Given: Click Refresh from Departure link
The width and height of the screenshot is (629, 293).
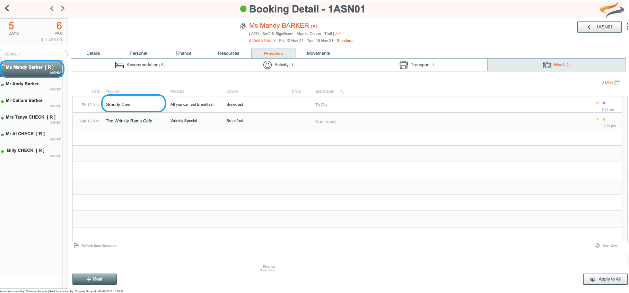Looking at the screenshot, I should click(x=99, y=246).
